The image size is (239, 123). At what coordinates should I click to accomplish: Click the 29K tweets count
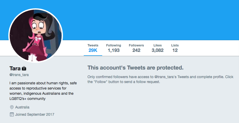pyautogui.click(x=93, y=50)
